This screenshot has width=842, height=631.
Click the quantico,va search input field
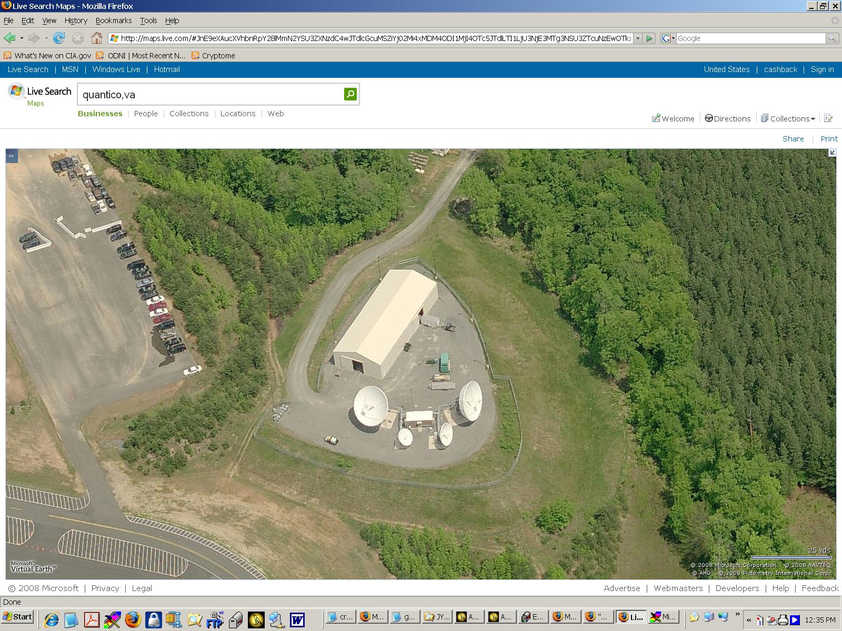click(x=210, y=95)
